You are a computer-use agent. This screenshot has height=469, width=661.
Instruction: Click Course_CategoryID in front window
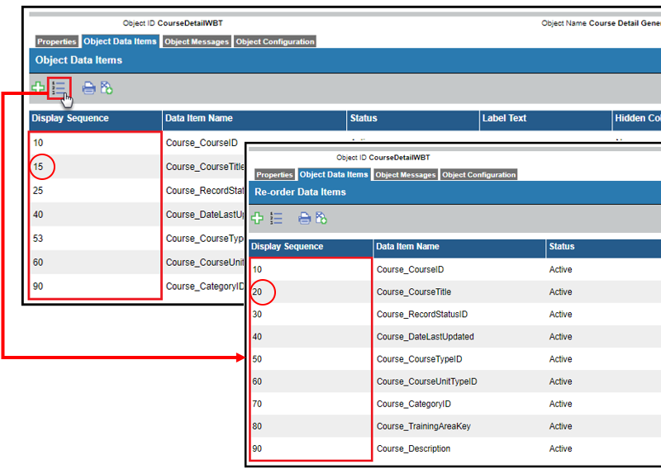point(414,404)
